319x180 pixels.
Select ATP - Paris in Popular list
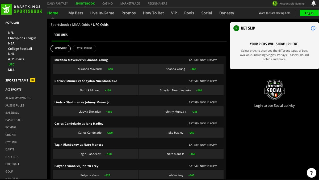pos(16,59)
